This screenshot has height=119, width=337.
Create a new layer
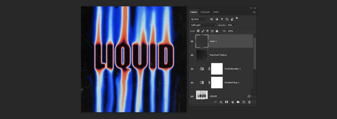tap(244, 102)
